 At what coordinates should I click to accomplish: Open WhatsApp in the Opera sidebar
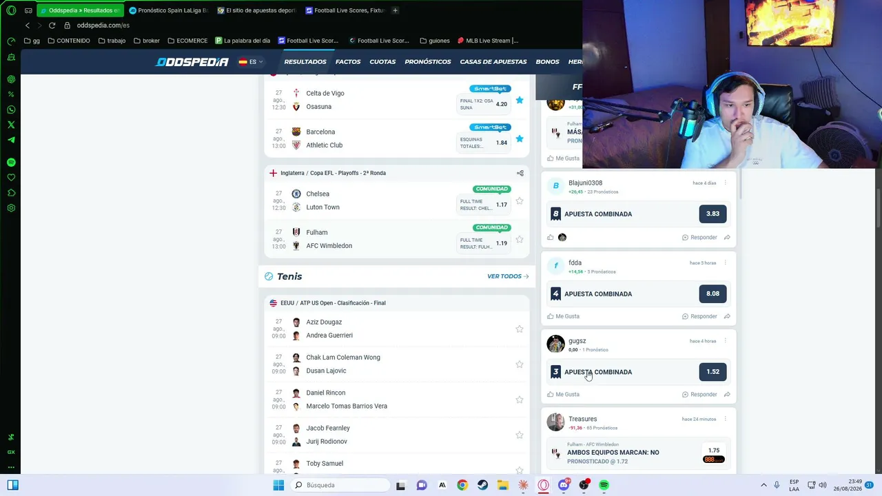tap(11, 110)
